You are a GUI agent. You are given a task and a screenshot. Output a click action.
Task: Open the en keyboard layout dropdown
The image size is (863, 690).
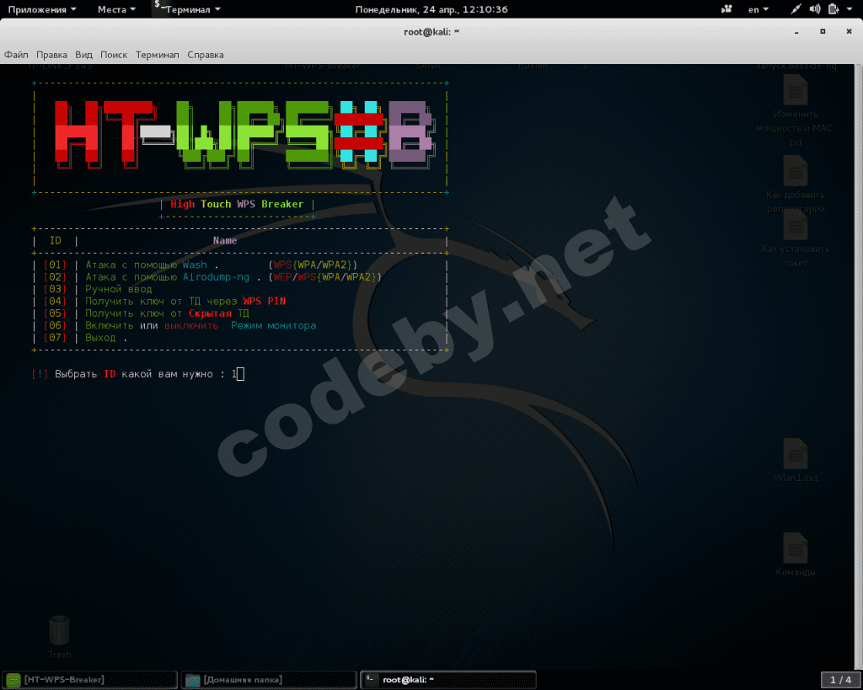[758, 9]
